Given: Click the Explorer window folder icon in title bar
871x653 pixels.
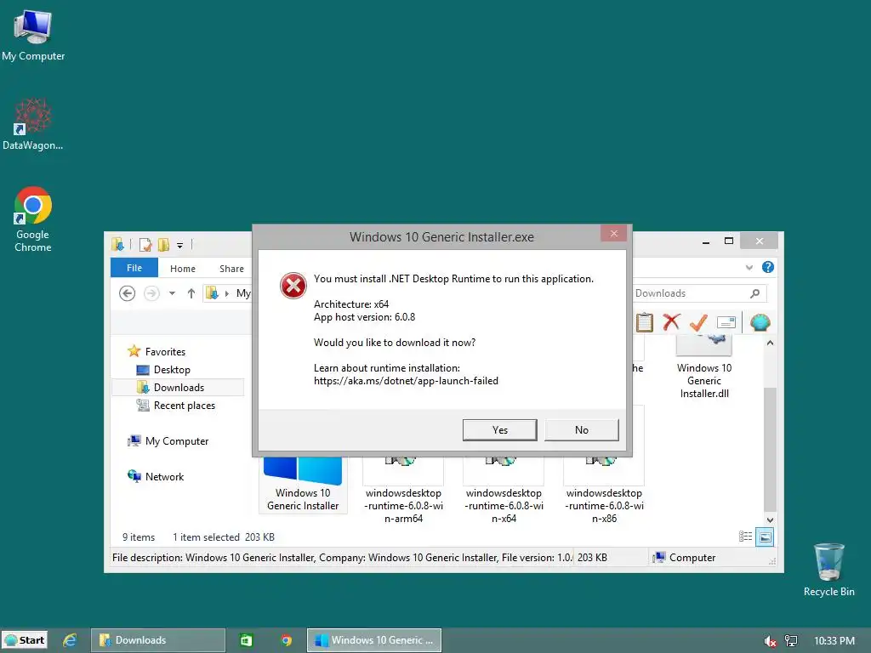Looking at the screenshot, I should click(117, 244).
